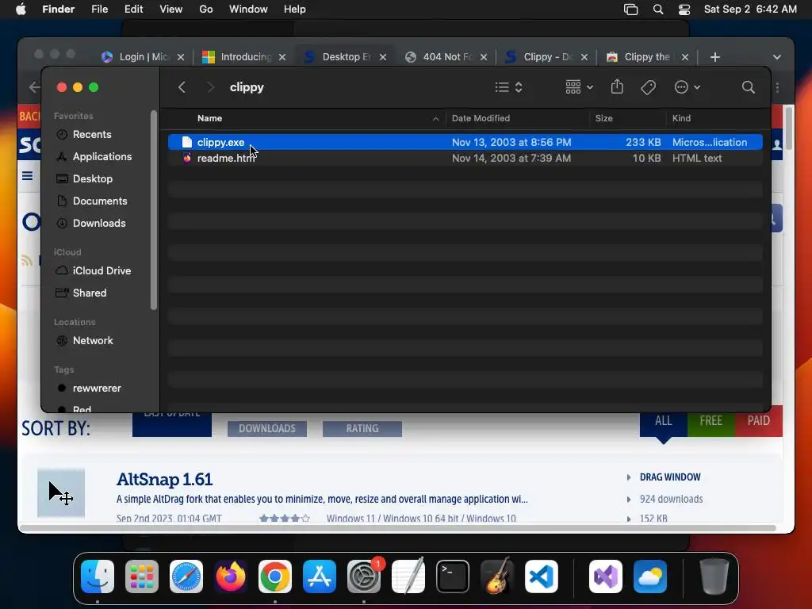Open the group-by options dropdown
812x609 pixels.
coord(579,87)
